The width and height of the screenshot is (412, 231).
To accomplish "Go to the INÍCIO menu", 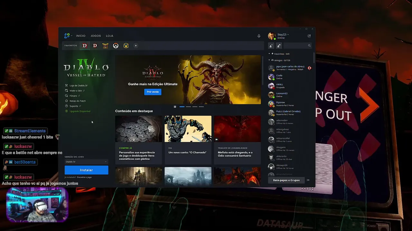I will [x=81, y=36].
